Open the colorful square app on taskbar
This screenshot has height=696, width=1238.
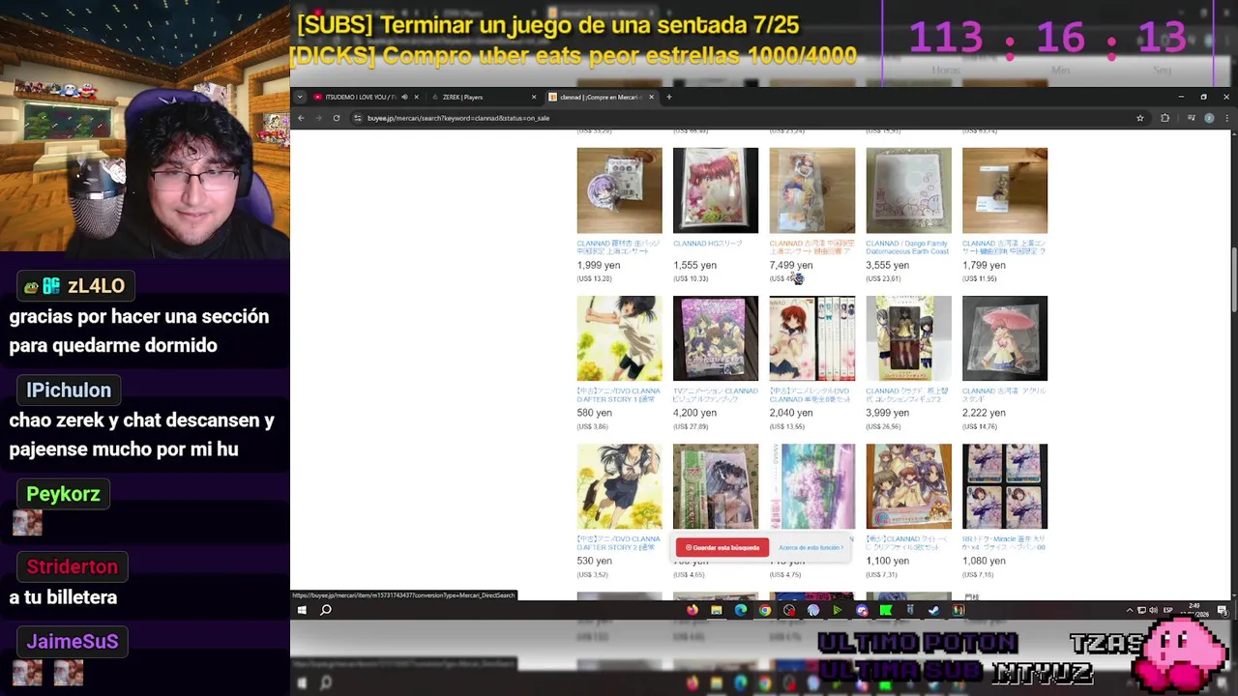[x=958, y=610]
